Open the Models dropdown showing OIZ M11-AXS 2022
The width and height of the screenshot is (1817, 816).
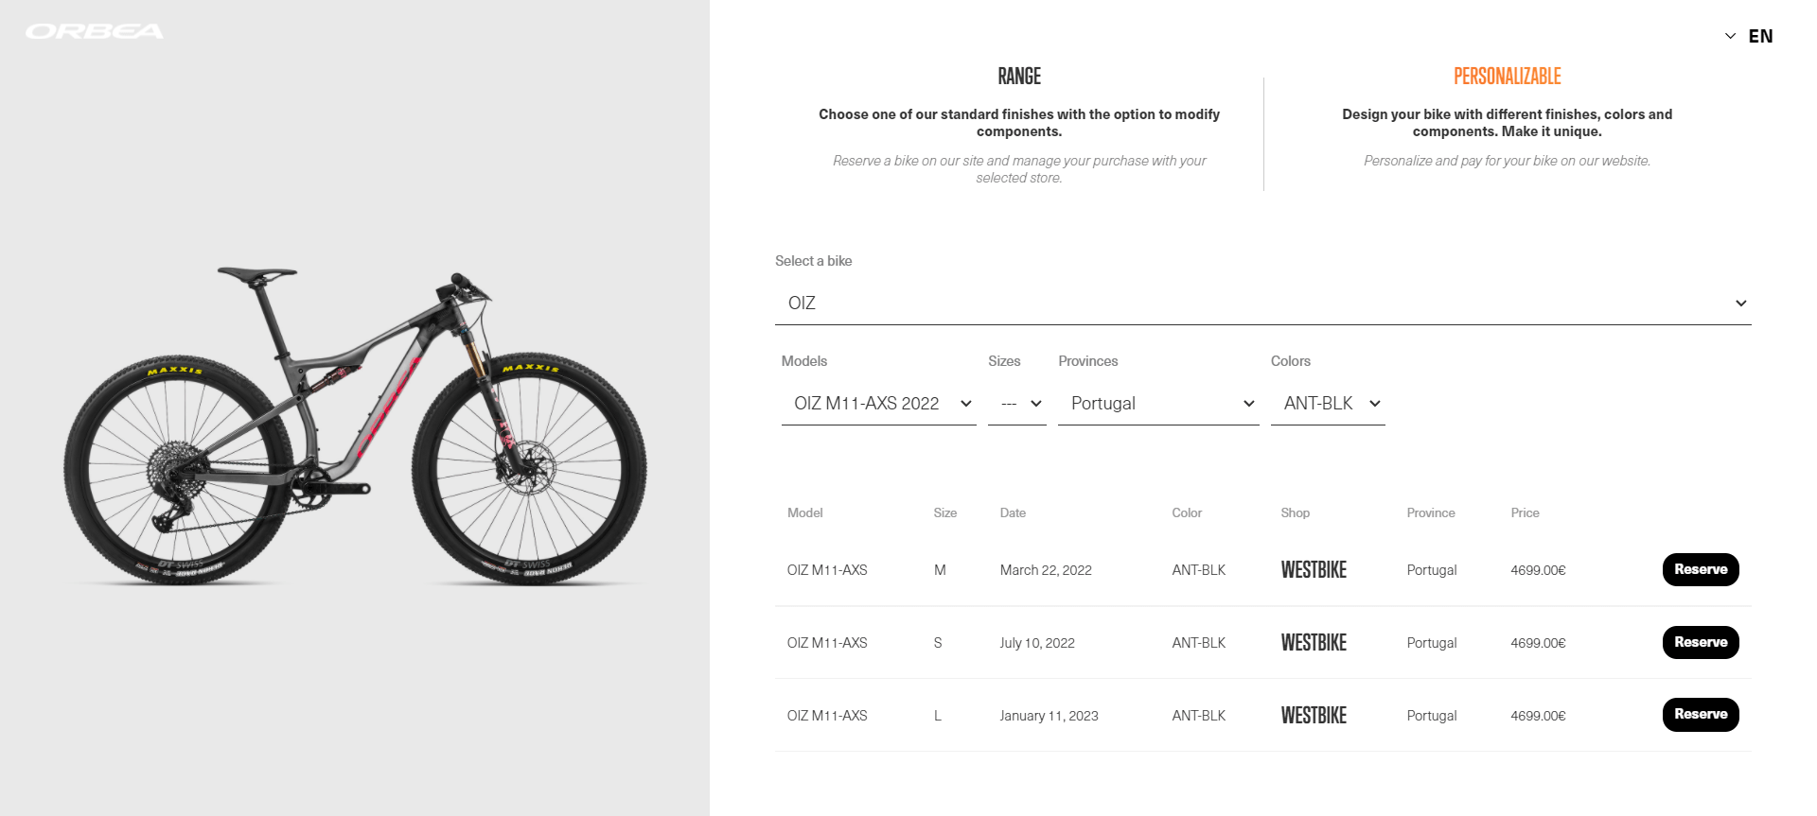(879, 404)
